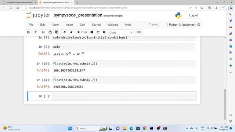Image resolution: width=235 pixels, height=132 pixels.
Task: Open the Widgets menu
Action: [113, 25]
